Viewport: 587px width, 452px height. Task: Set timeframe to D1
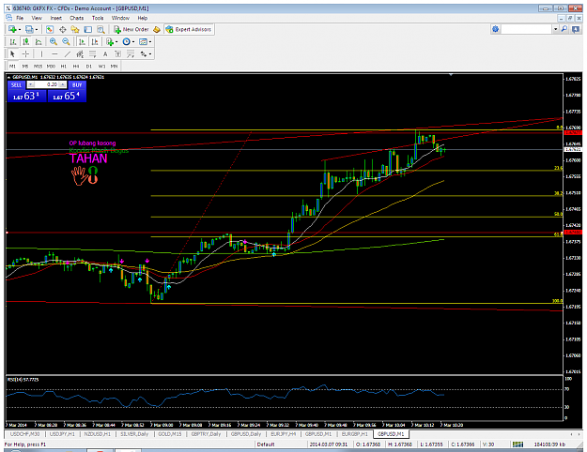88,67
